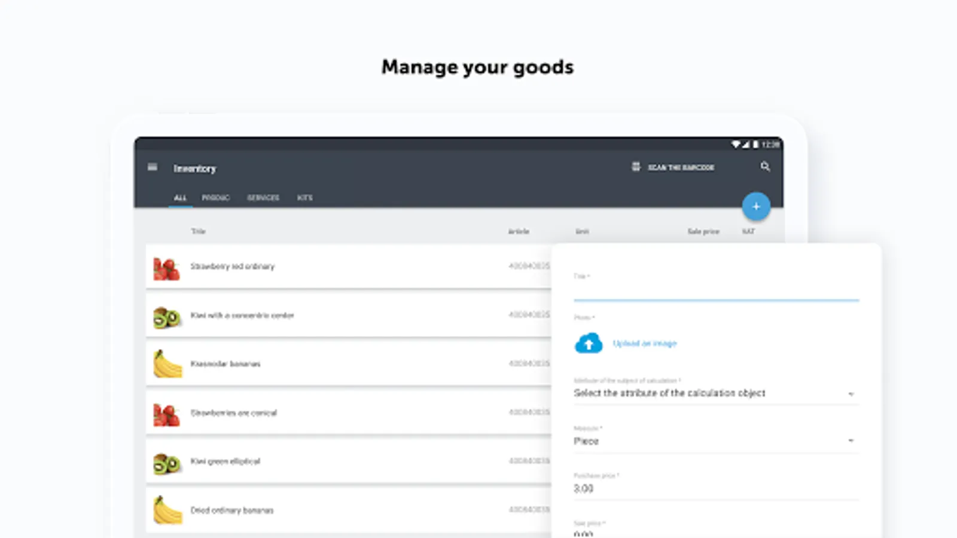This screenshot has height=538, width=957.
Task: Click the purchase price field showing 3.00
Action: tap(716, 488)
